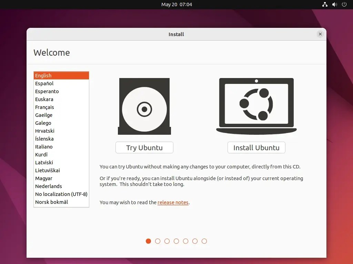Viewport: 353px width, 264px height.
Task: Select Lietuviškai in the language list
Action: 61,170
